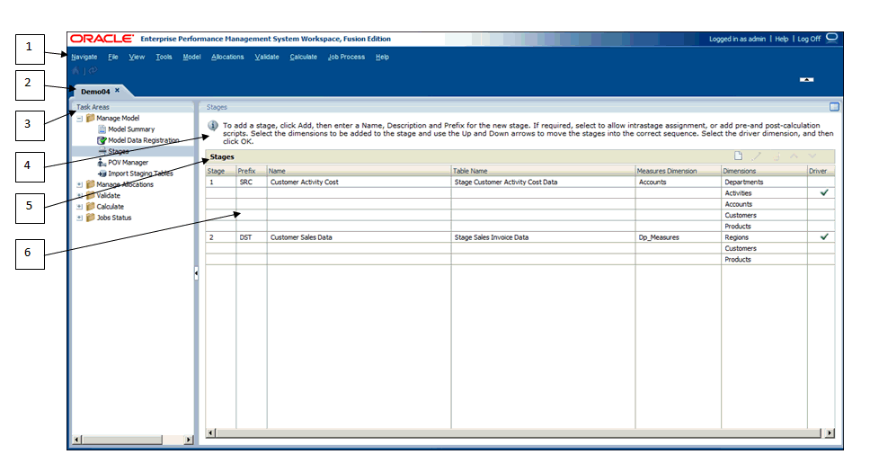Collapse the header area with up-arrow toggle
870x472 pixels.
coord(806,79)
